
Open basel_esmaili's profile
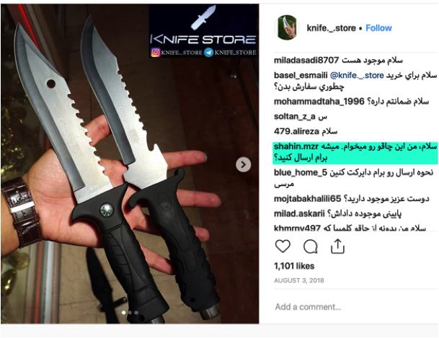pos(301,75)
